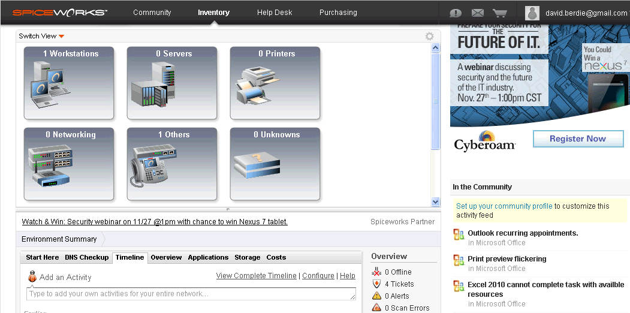
Task: Open the 0 Unknowns device group
Action: (x=275, y=164)
